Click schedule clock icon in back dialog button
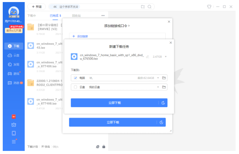This screenshot has height=154, width=239. point(161,122)
